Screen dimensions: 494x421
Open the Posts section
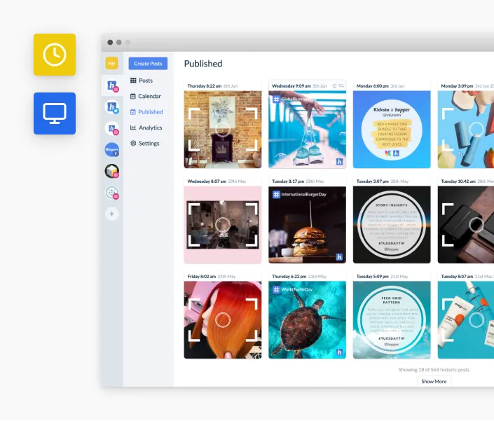(142, 81)
